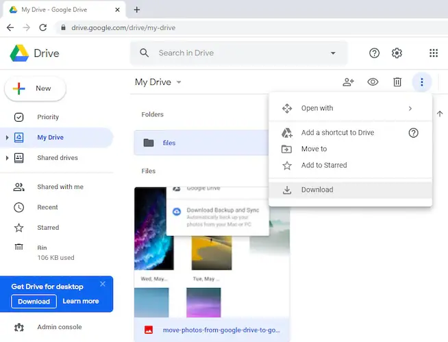Click the Recent clock icon

[x=19, y=207]
